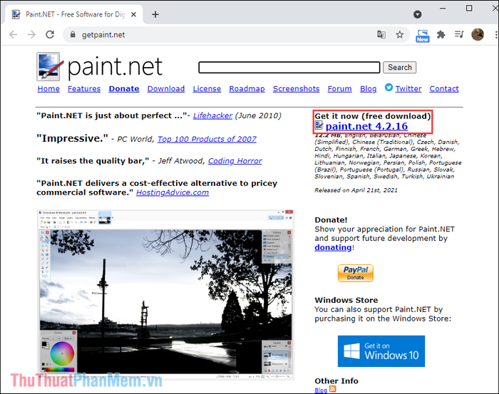
Task: Open the Roadmap navigation link
Action: pyautogui.click(x=247, y=89)
